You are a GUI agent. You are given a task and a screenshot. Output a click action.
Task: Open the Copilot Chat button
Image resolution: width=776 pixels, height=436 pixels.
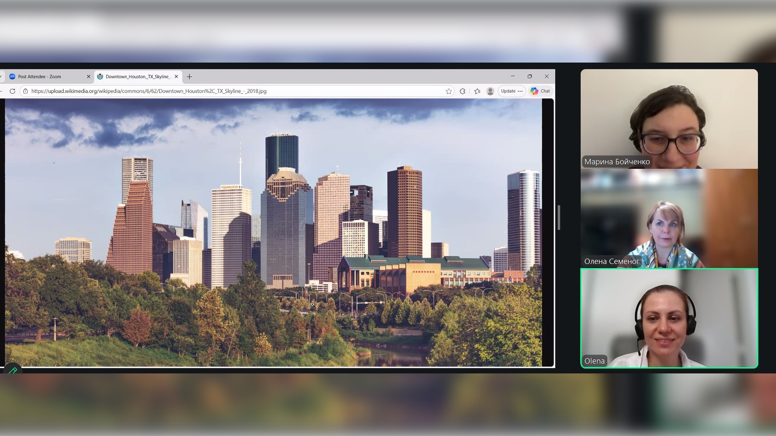click(x=540, y=91)
